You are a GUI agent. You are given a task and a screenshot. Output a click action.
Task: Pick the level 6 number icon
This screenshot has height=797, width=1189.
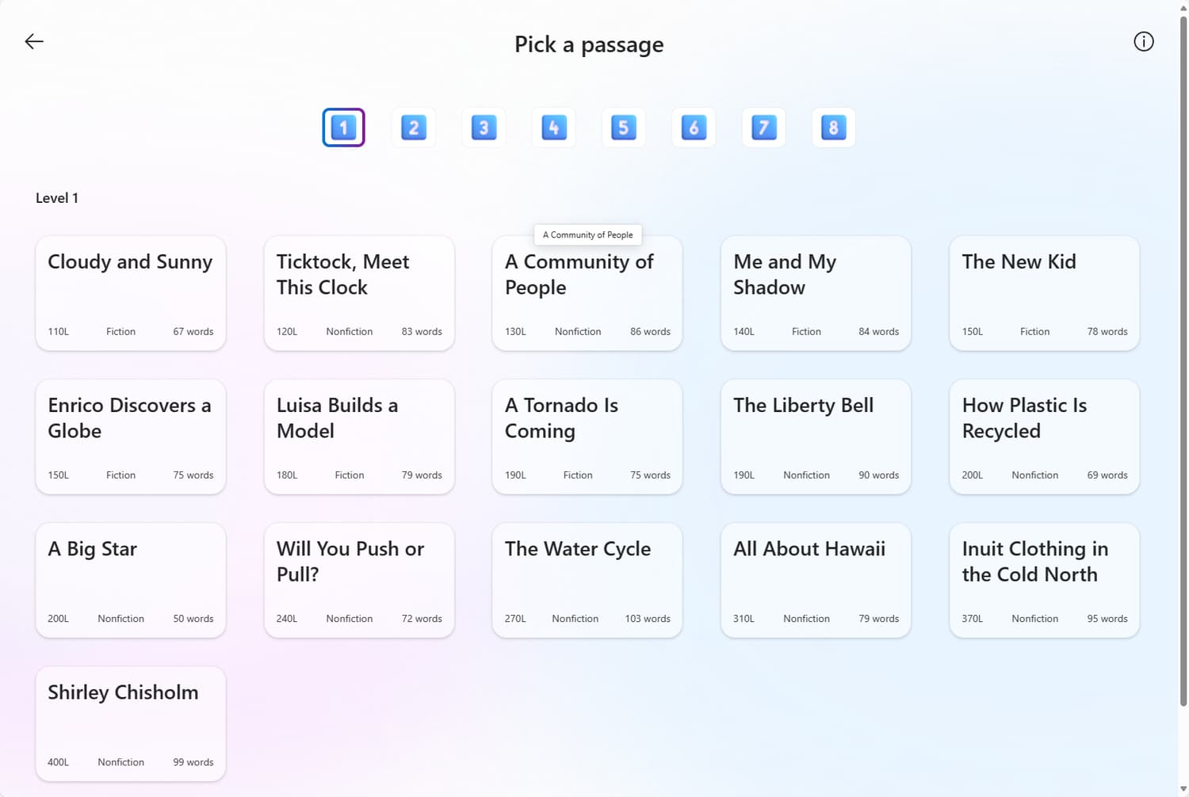click(694, 128)
